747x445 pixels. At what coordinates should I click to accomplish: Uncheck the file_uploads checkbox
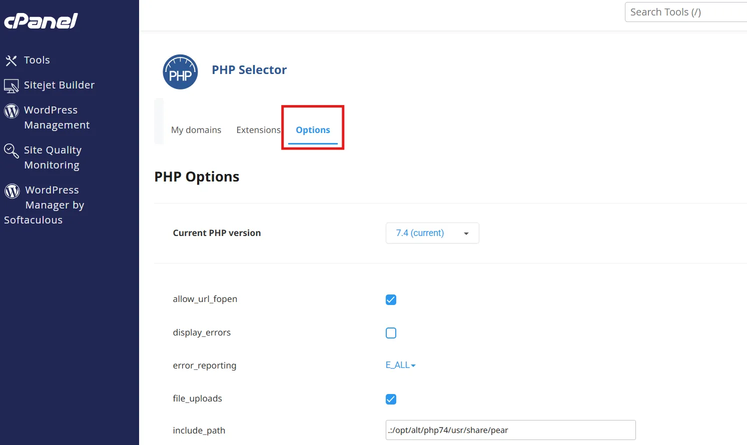391,399
